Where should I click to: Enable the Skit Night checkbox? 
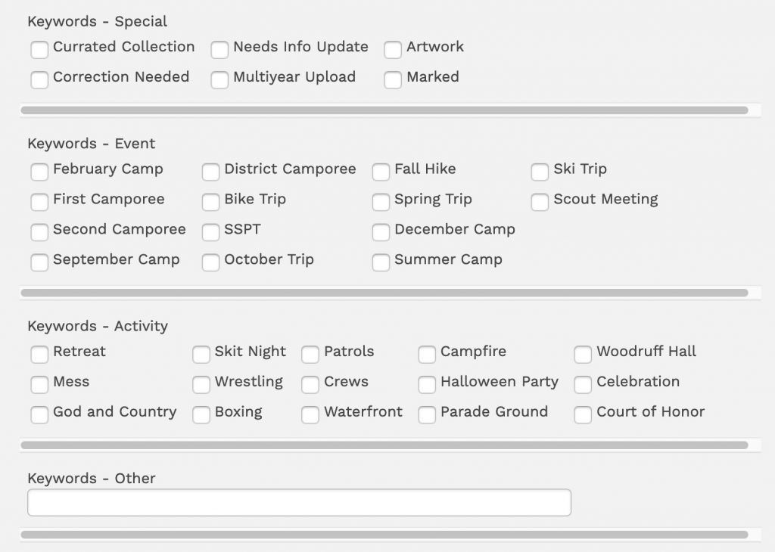point(201,355)
